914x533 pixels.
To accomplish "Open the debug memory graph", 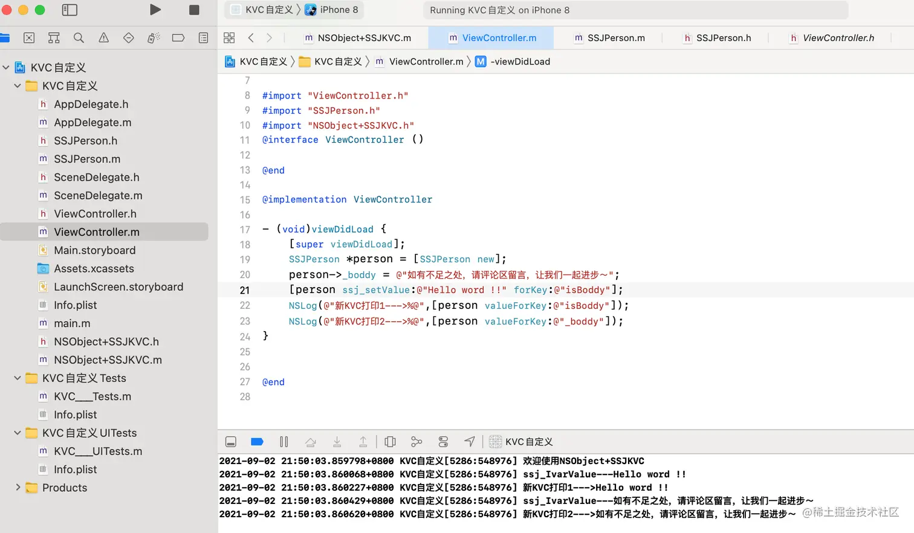I will click(416, 442).
